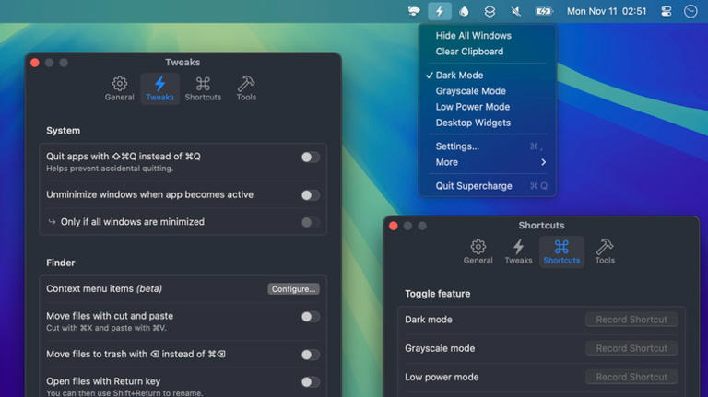The height and width of the screenshot is (397, 708).
Task: Open Tweaks lightning tab in Shortcuts window
Action: click(x=518, y=251)
